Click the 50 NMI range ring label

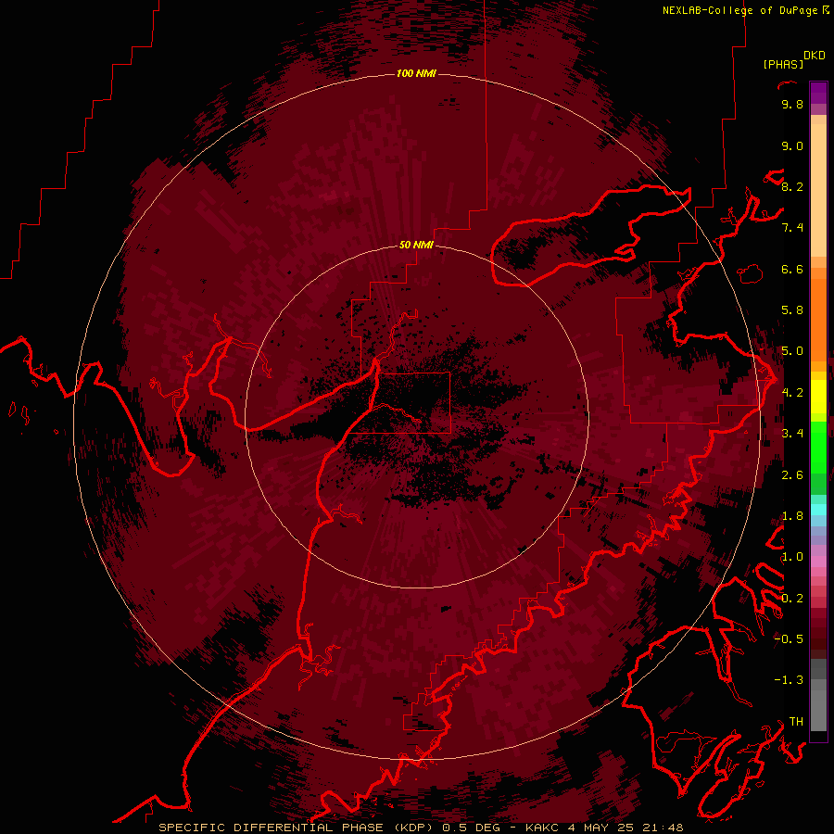pos(416,246)
